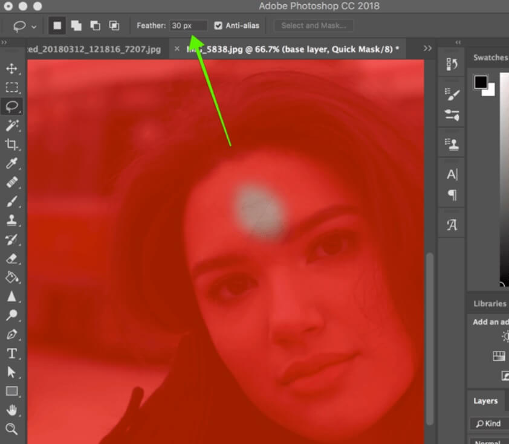Enable Add to selection mode
The image size is (509, 444).
point(77,26)
